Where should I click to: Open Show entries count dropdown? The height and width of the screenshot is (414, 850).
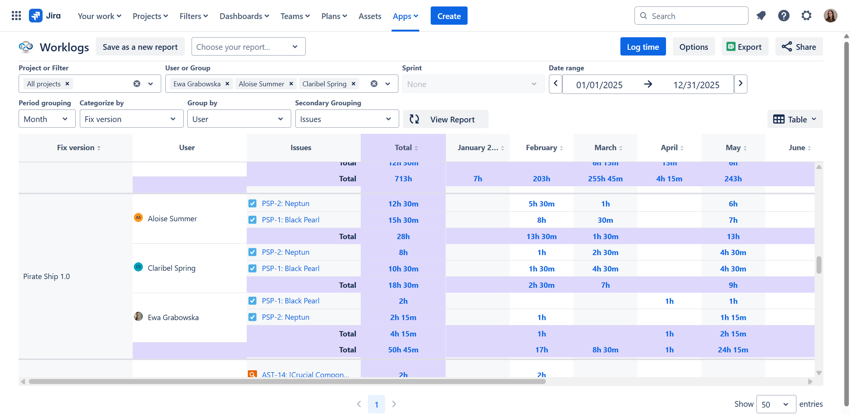click(776, 404)
